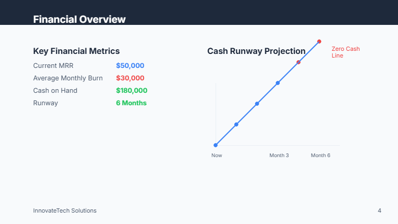Click the Financial Overview slide title
398x224 pixels.
(79, 19)
